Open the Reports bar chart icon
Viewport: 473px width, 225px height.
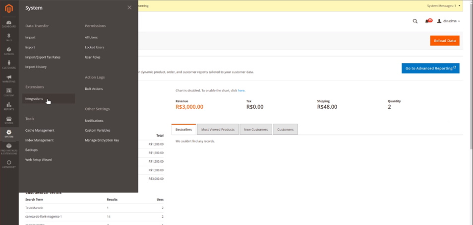pos(9,104)
